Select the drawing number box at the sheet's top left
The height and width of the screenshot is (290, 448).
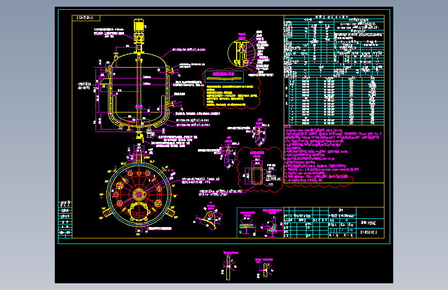[86, 18]
